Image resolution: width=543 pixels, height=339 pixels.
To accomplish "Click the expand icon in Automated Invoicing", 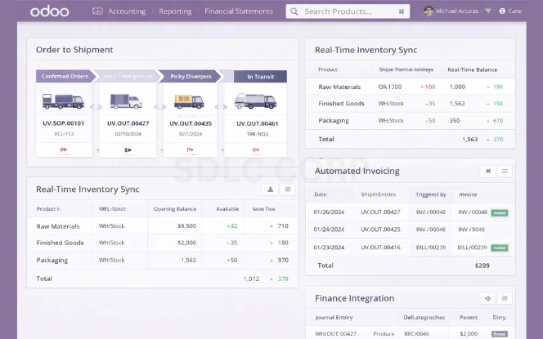I will pos(488,171).
